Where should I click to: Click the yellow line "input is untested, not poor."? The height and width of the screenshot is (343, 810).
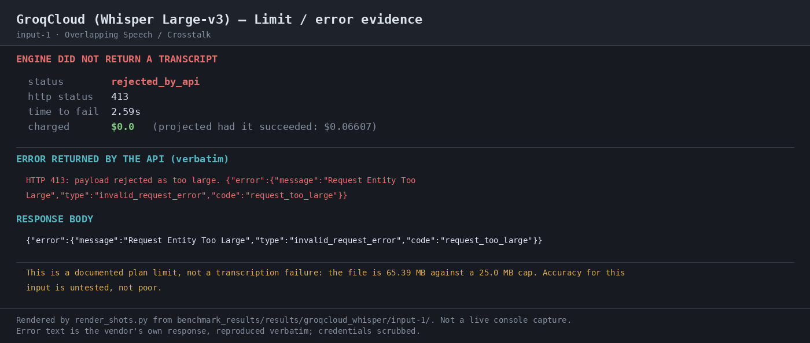click(94, 288)
